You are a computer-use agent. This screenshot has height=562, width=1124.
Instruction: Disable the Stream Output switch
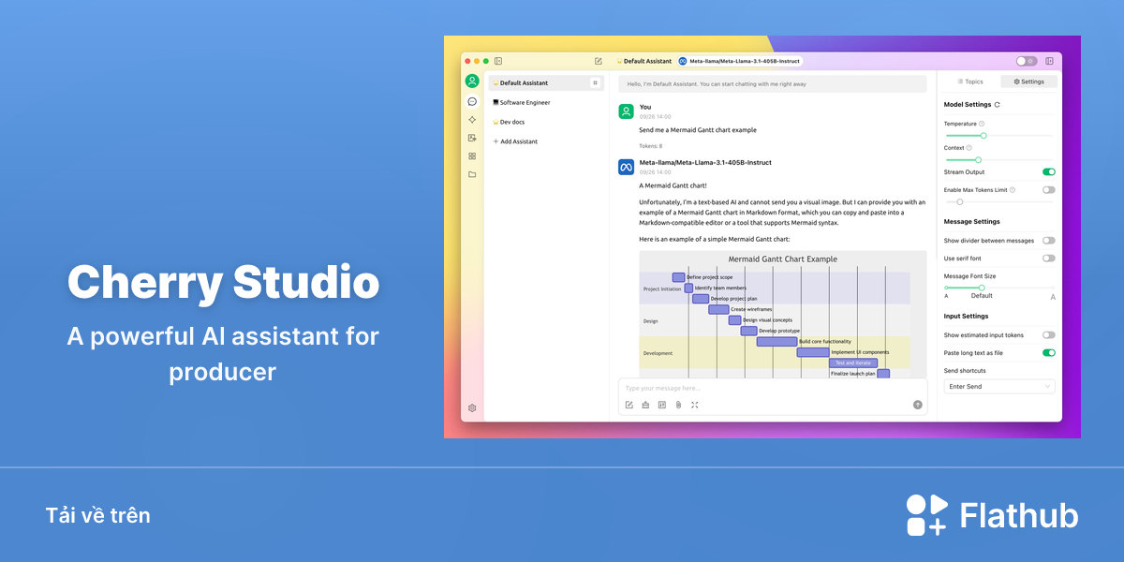pos(1049,172)
